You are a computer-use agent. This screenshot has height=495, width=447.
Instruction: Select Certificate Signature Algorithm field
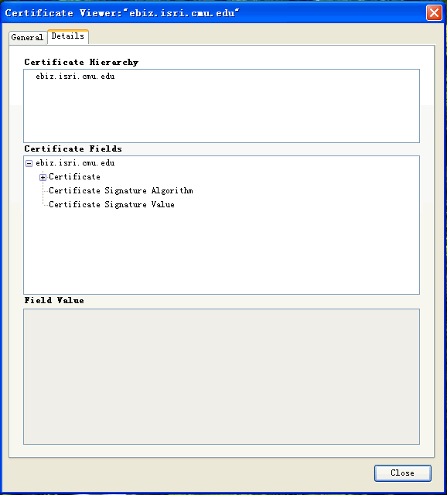[x=121, y=191]
